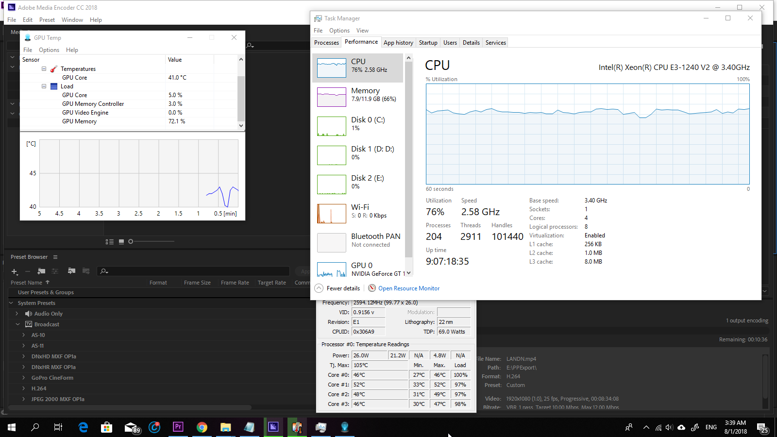
Task: Select Disk 0 (C:) performance item
Action: [358, 126]
